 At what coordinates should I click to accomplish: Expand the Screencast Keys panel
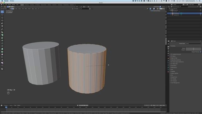pyautogui.click(x=151, y=11)
